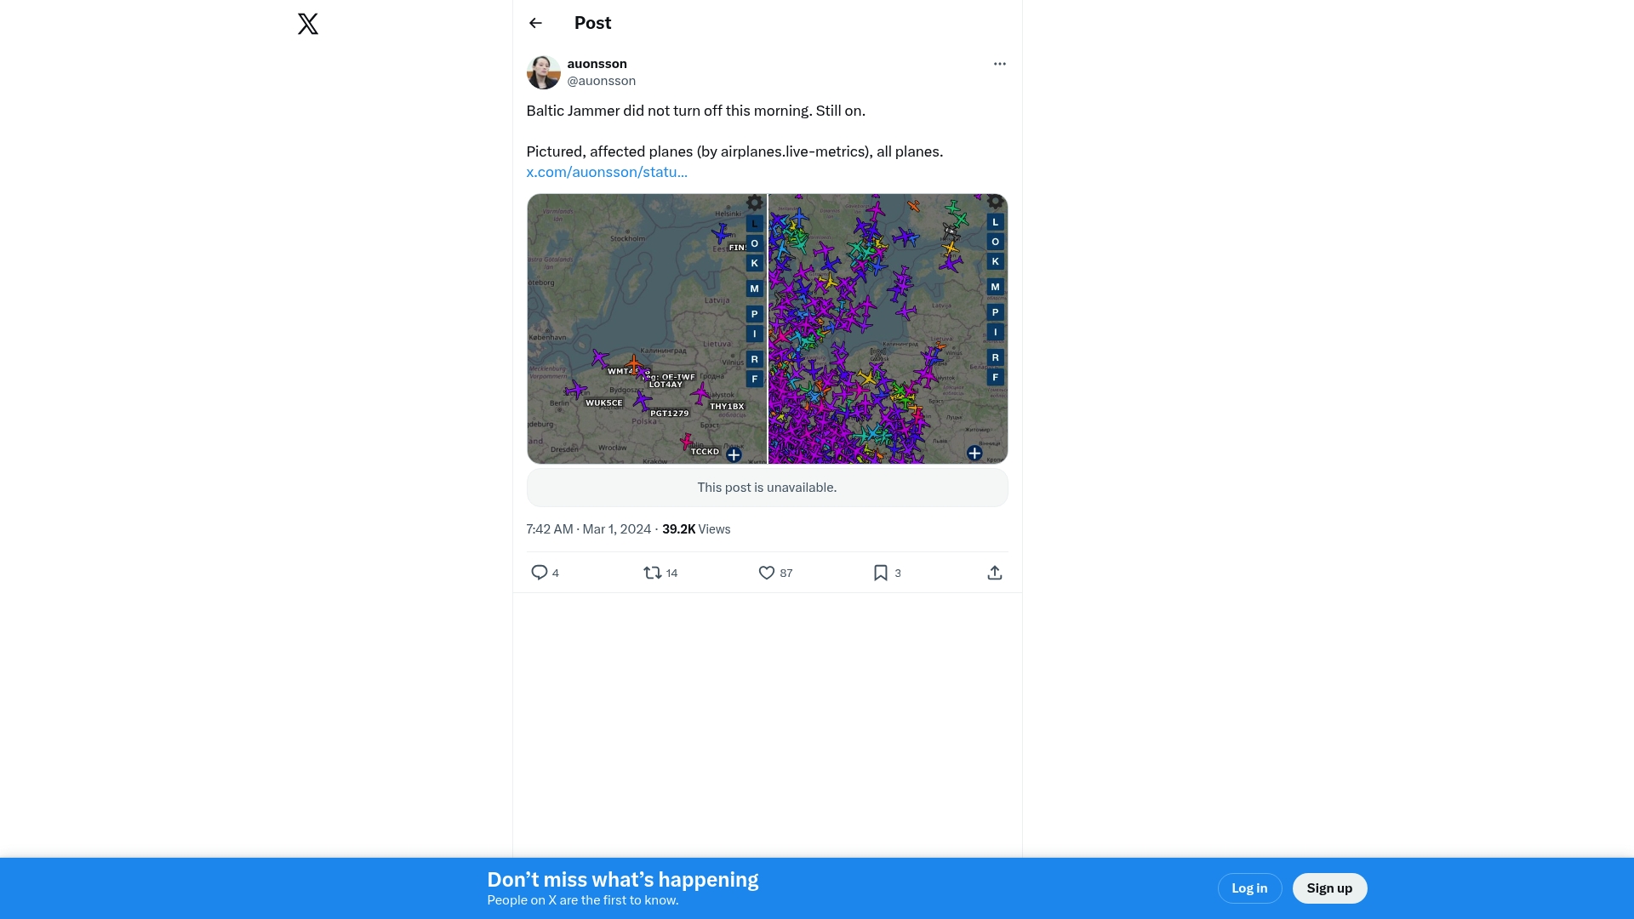Click the X logo icon
This screenshot has height=919, width=1634.
(308, 24)
